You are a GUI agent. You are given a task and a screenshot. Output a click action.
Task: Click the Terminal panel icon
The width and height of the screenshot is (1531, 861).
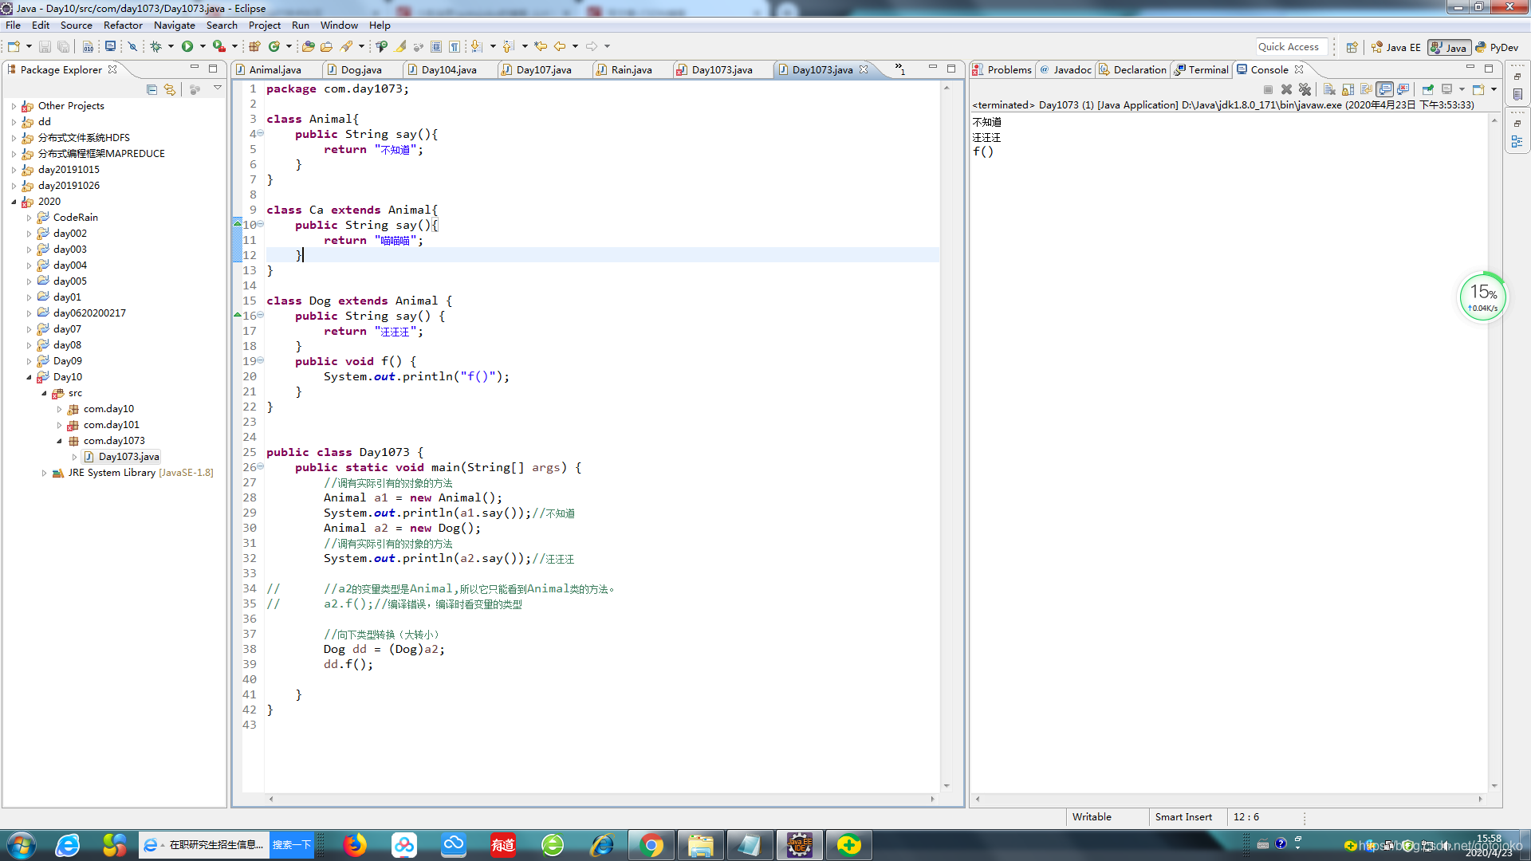[x=1180, y=69]
